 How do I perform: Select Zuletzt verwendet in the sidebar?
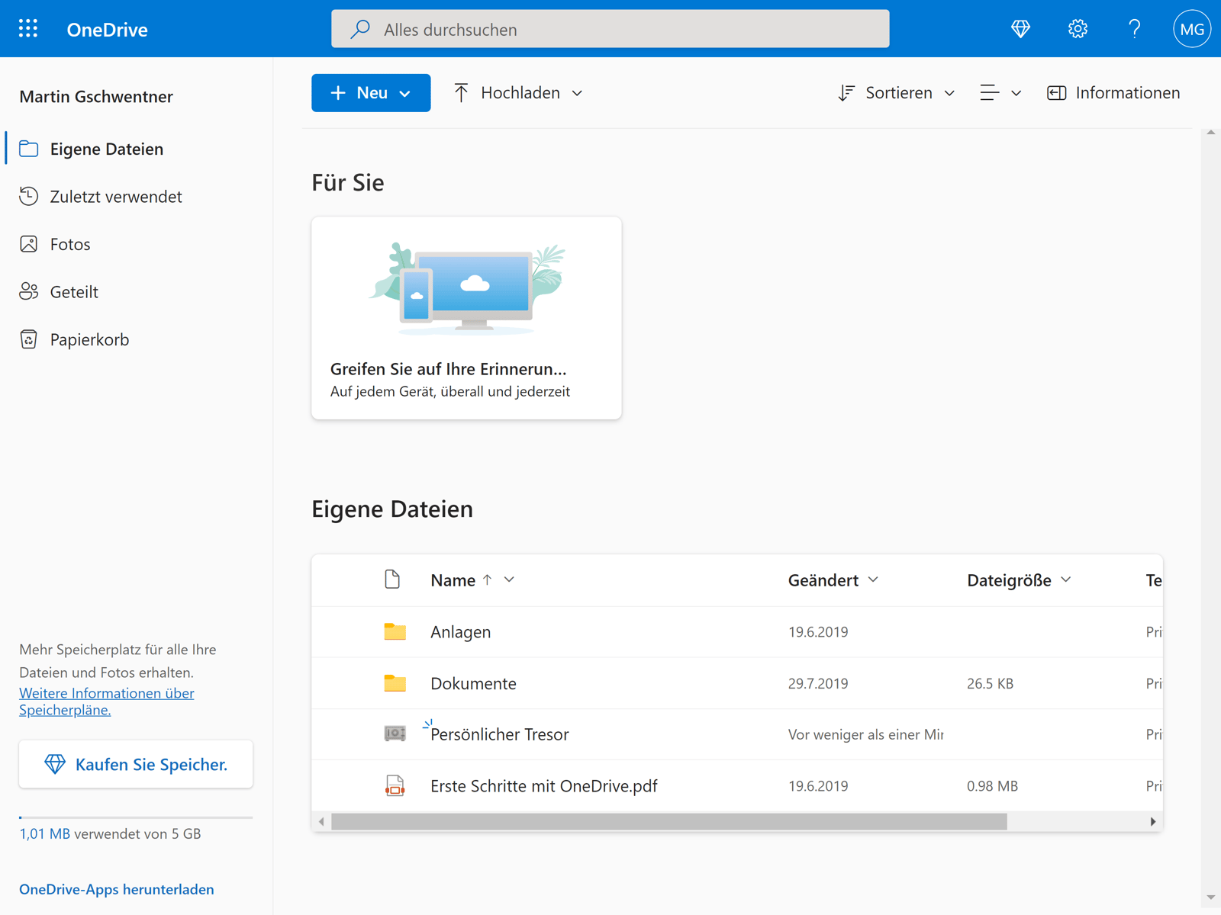tap(116, 196)
